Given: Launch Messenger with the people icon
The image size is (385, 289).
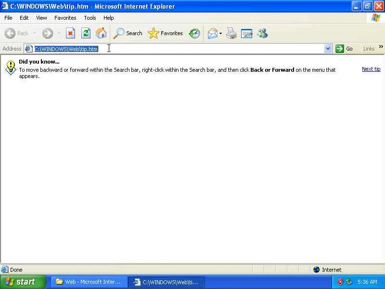Looking at the screenshot, I should pos(262,33).
